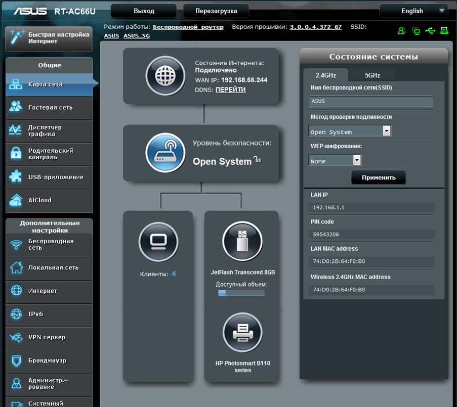Click the LAN MAC address value field
This screenshot has height=407, width=457.
[x=371, y=261]
